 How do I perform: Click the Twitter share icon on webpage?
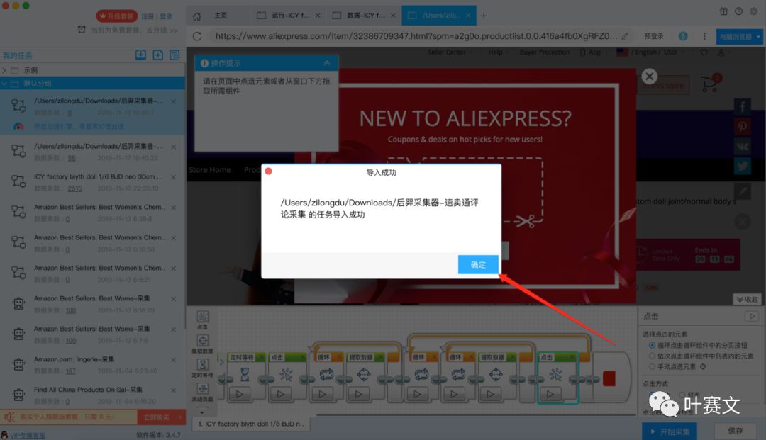pyautogui.click(x=742, y=166)
